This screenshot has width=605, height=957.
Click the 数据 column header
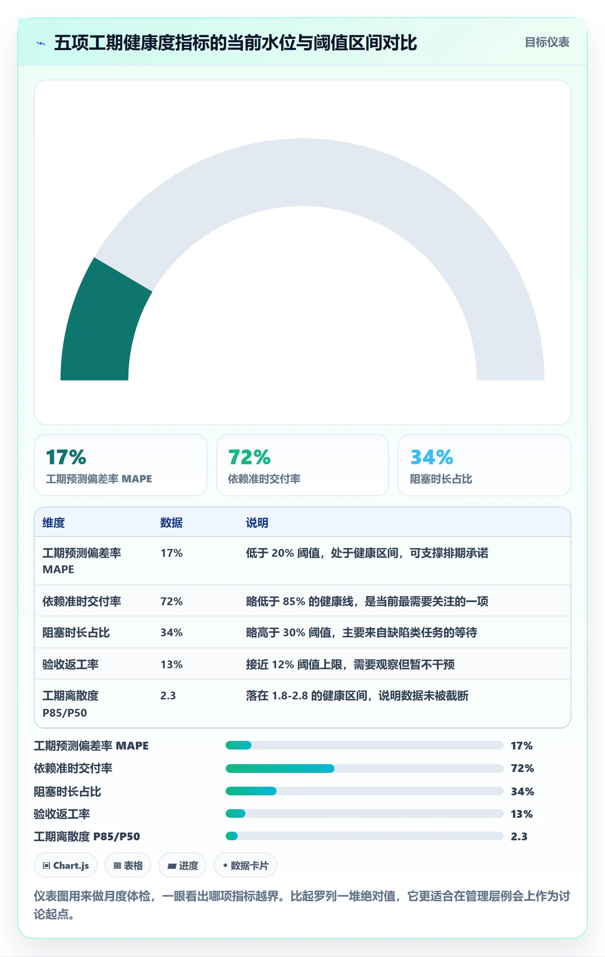pos(172,523)
